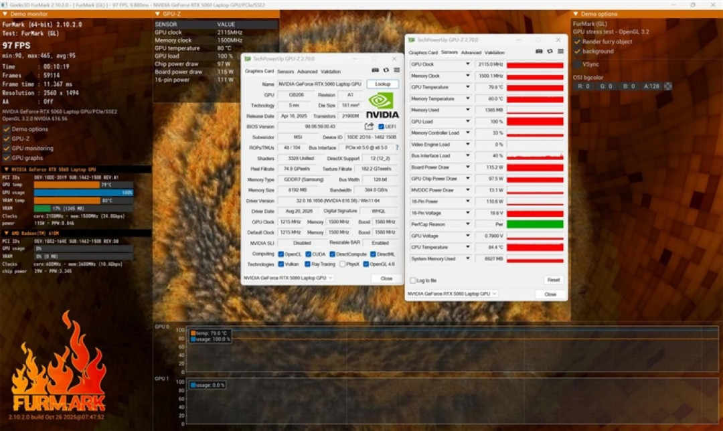
Task: Toggle the PhysX technology checkbox
Action: (x=343, y=264)
